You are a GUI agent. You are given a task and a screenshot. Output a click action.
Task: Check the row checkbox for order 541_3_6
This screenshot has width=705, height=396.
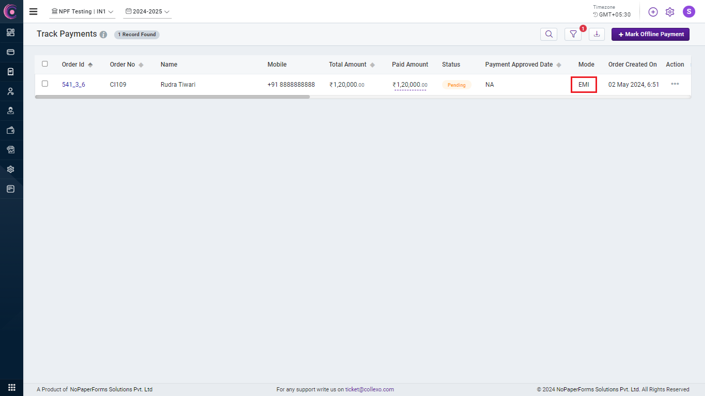45,84
